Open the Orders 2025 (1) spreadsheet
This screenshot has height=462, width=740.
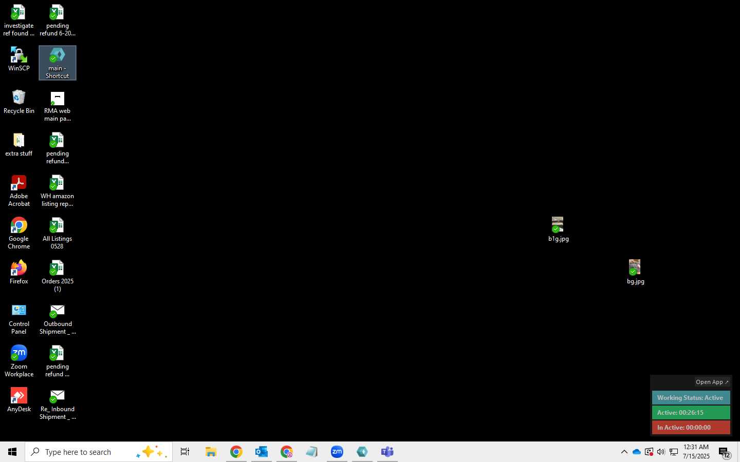point(57,276)
